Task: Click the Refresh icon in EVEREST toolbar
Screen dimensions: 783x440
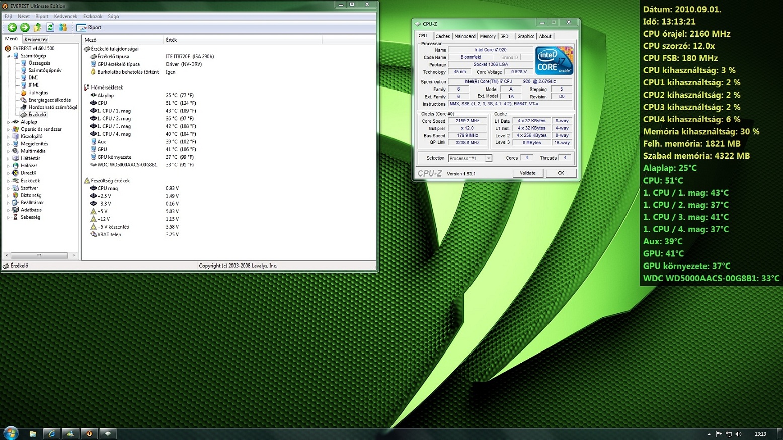Action: click(x=50, y=27)
